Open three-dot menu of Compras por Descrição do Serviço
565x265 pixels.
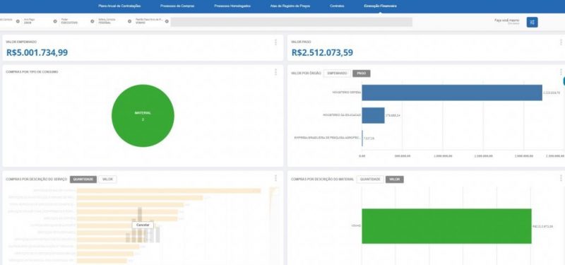click(275, 178)
